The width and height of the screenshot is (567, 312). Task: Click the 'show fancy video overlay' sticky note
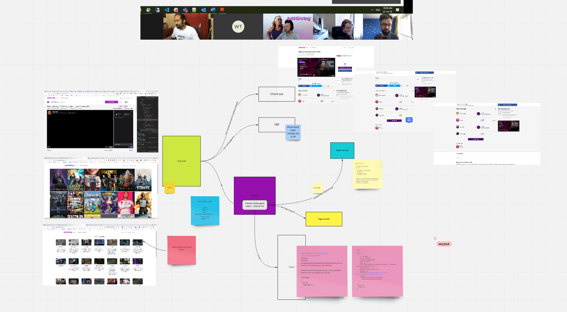[293, 131]
